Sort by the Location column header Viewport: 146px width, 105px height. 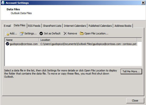pos(88,40)
